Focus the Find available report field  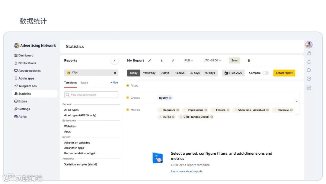click(91, 95)
